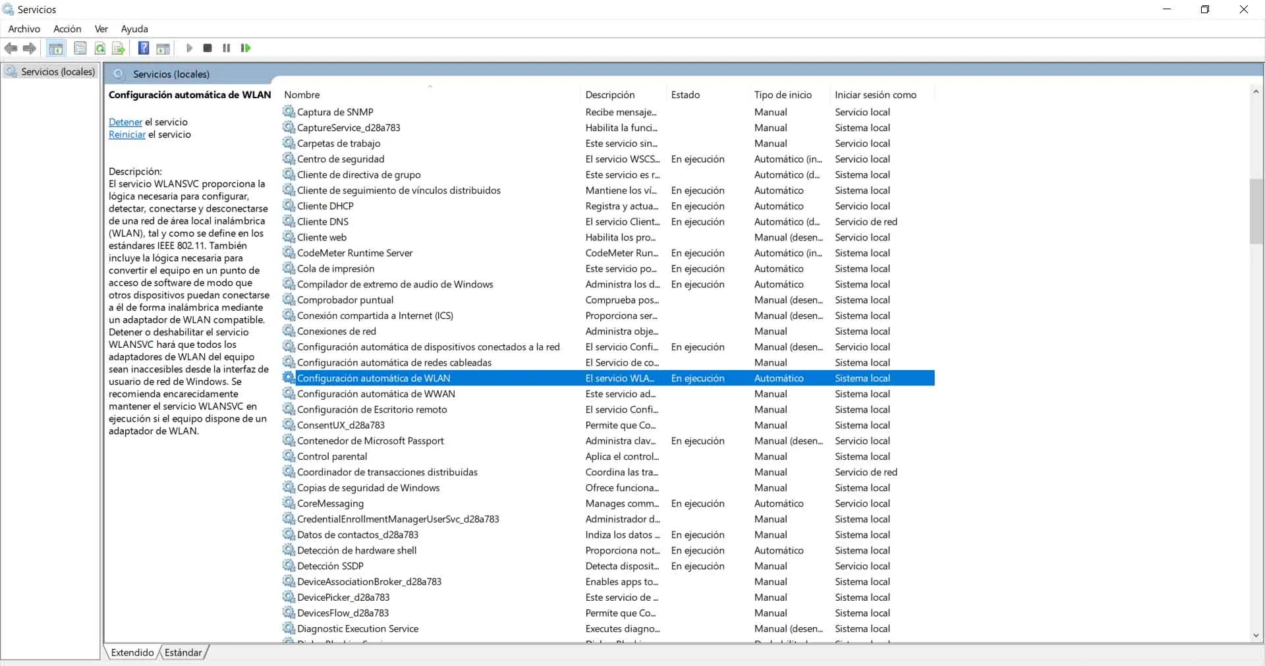The image size is (1265, 666).
Task: Click the gear icon of Control parental
Action: coord(289,456)
